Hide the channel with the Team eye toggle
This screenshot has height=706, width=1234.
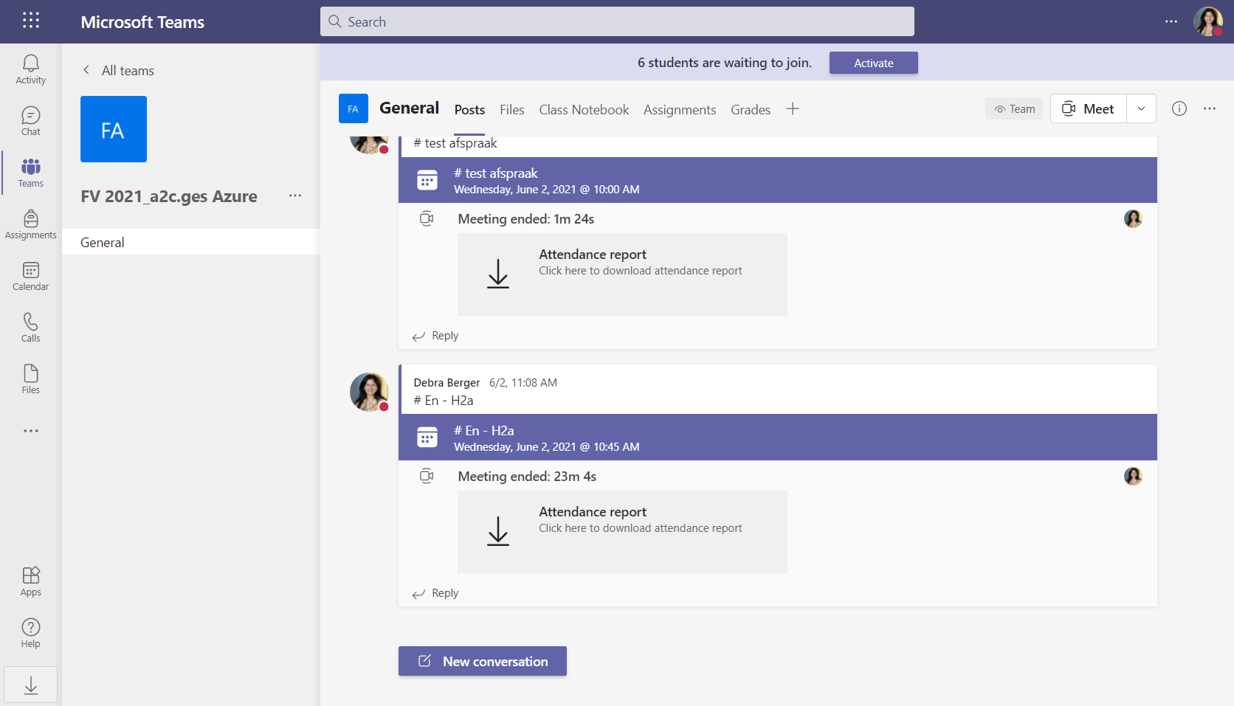[1013, 108]
